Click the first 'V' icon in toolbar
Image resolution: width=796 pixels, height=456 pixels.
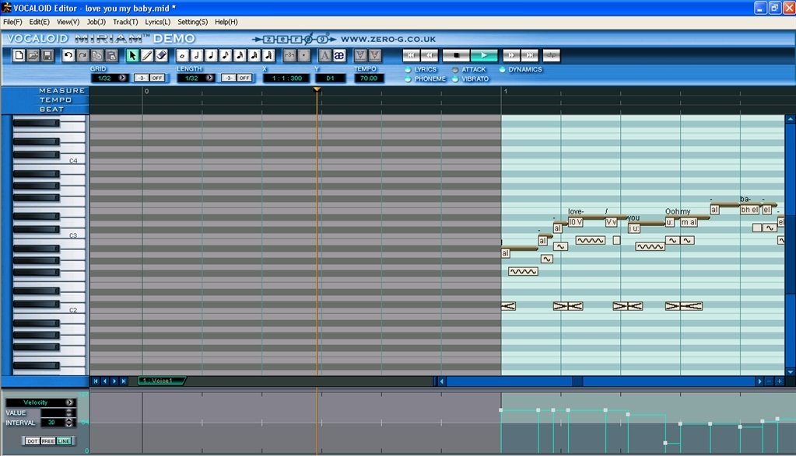tap(360, 55)
